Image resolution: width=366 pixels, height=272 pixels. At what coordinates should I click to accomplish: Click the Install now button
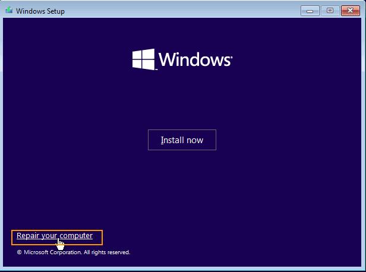pyautogui.click(x=182, y=140)
